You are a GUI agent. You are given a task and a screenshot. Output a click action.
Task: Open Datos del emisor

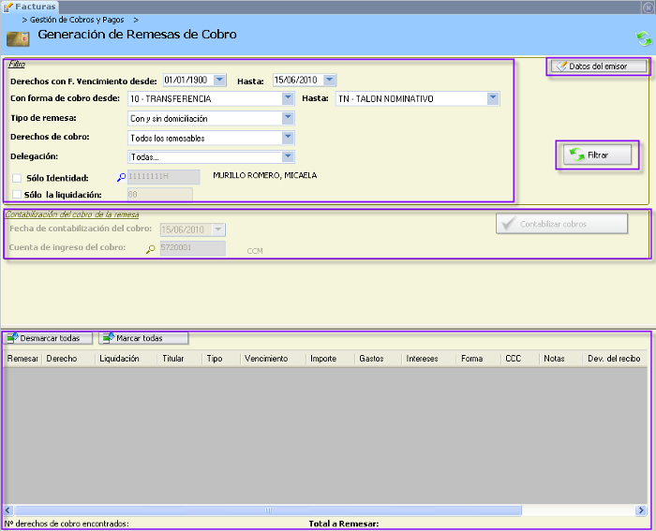click(599, 66)
